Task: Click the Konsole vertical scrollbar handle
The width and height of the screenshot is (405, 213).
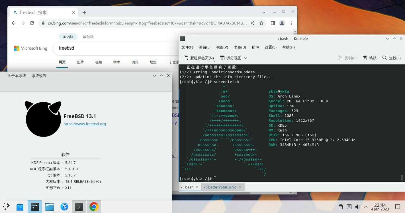Action: 402,178
